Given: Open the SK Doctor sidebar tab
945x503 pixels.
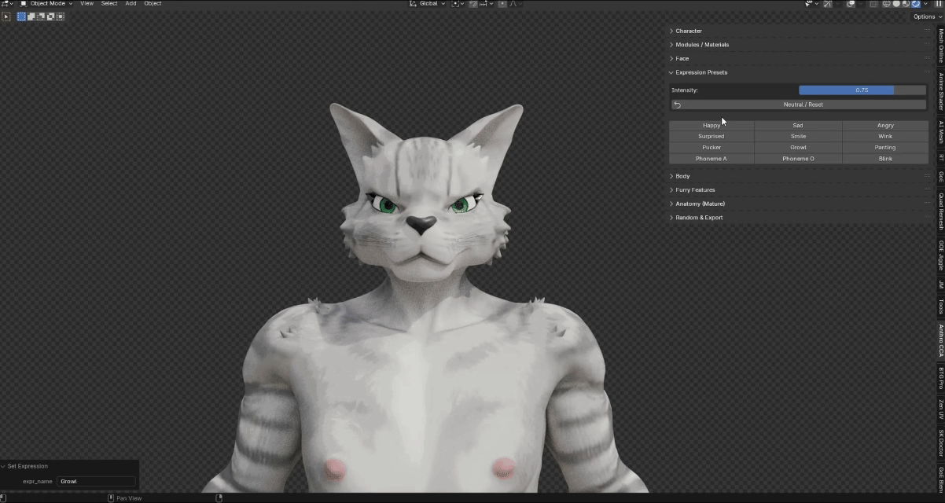Looking at the screenshot, I should pyautogui.click(x=940, y=443).
